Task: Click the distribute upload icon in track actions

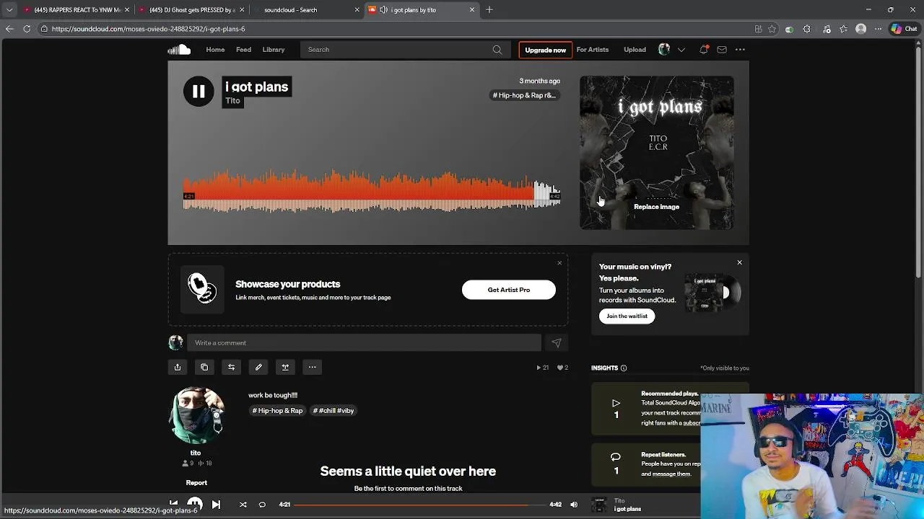Action: [x=285, y=367]
